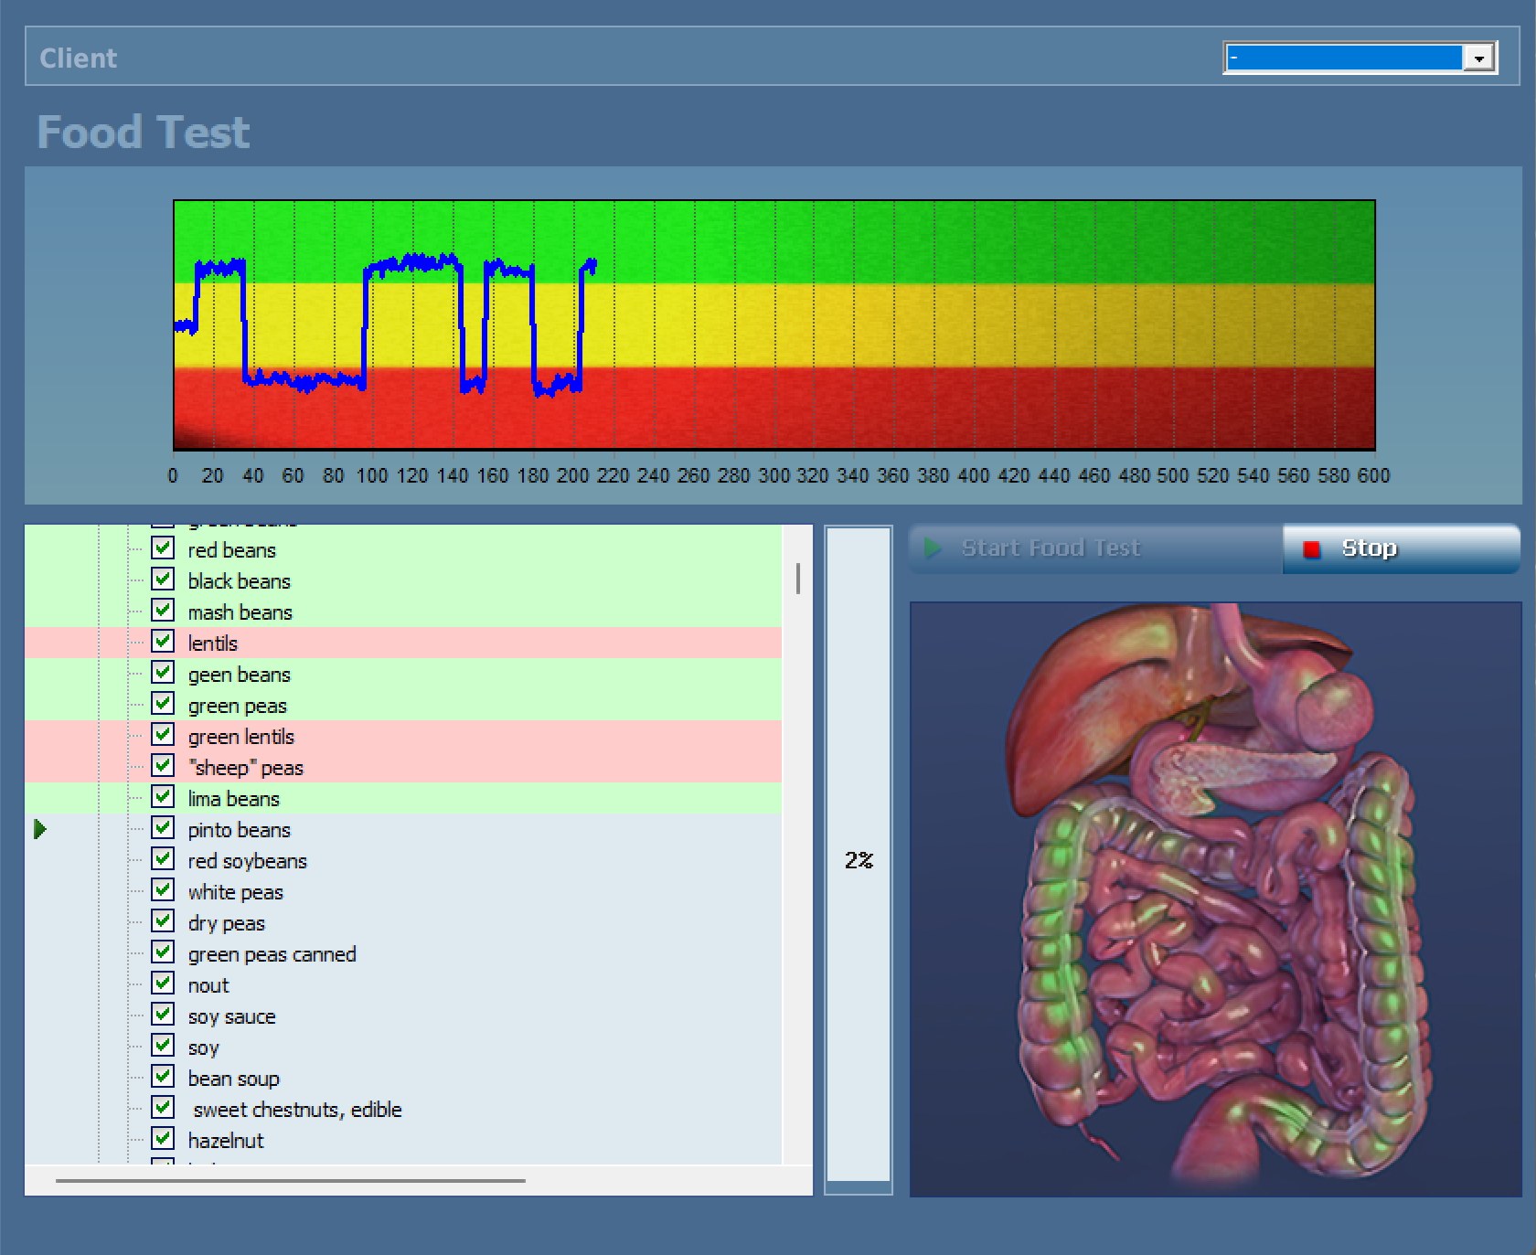Toggle the bean soup checkbox
The height and width of the screenshot is (1255, 1536).
(163, 1077)
